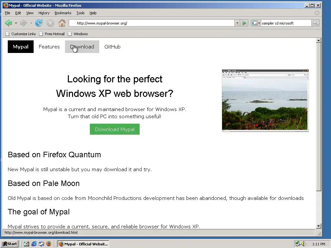Open the Windows Start menu
Screen dimensions: 331x248
point(10,244)
